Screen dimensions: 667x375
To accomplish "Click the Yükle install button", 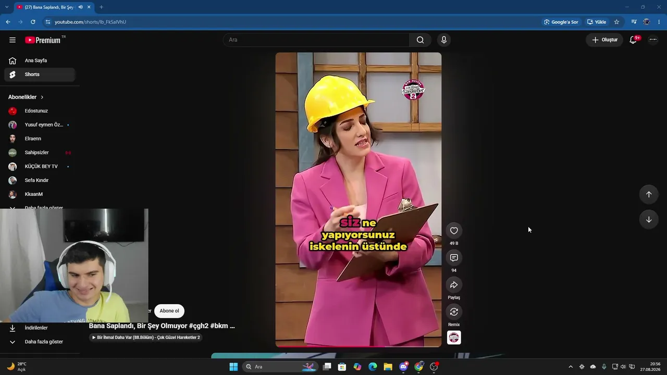I will 597,22.
